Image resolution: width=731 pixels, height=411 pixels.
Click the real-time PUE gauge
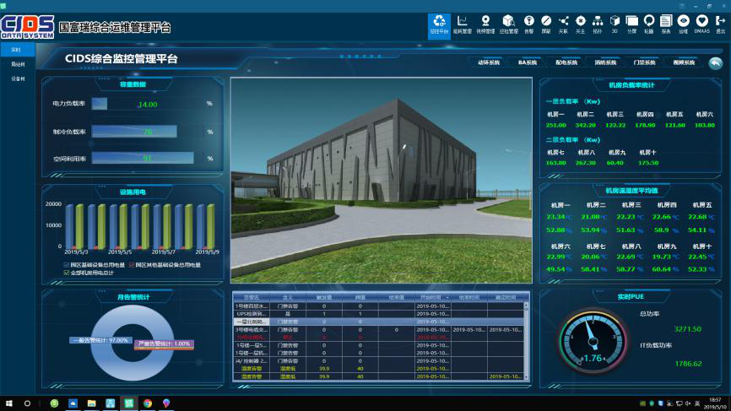[x=592, y=342]
